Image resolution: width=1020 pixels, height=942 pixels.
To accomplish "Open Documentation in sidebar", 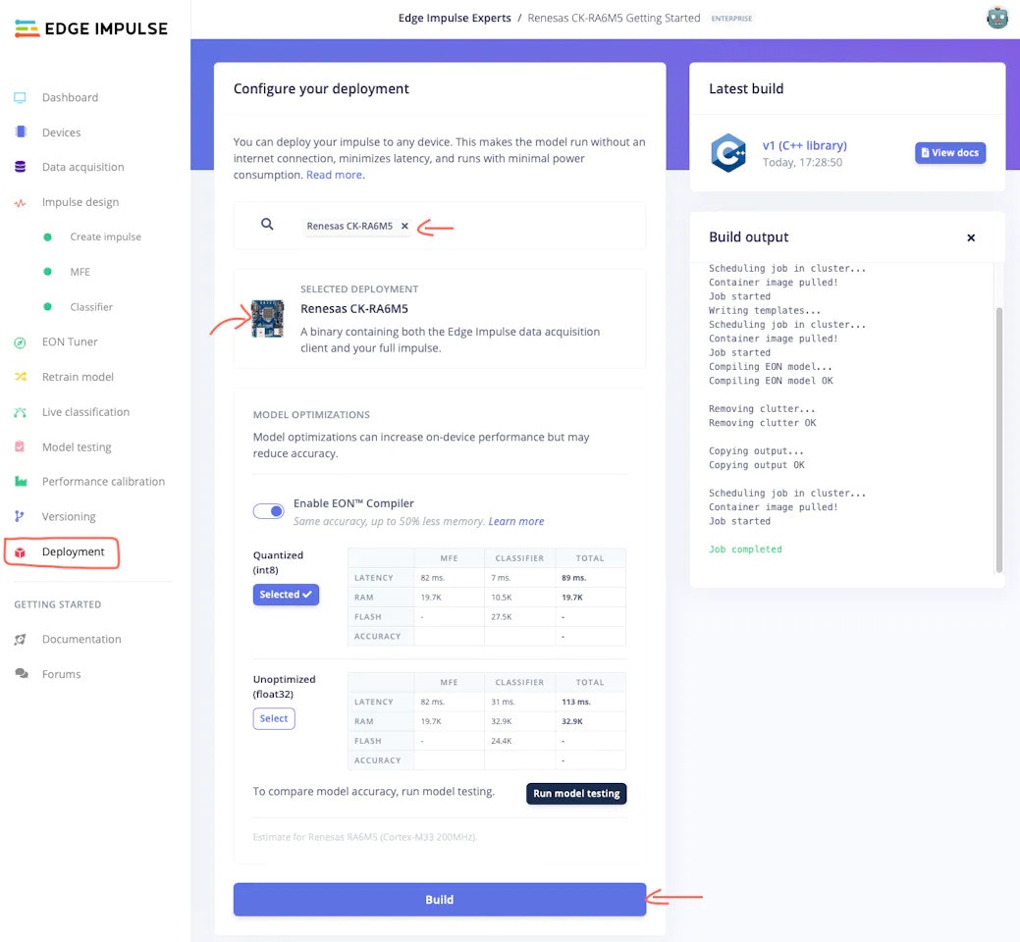I will (x=81, y=639).
